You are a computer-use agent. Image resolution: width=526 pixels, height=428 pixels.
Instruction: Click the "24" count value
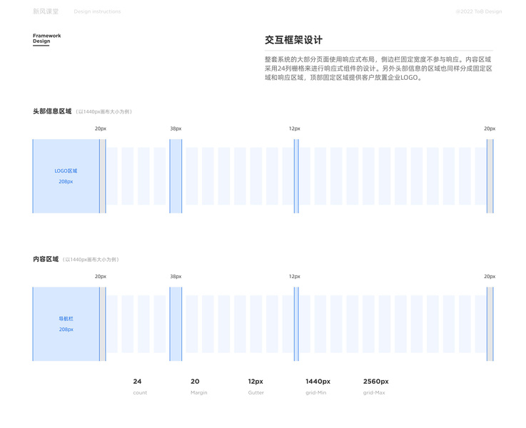tap(137, 382)
